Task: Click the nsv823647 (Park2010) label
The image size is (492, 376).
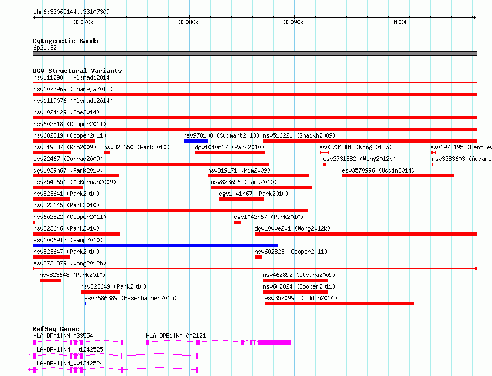Action: click(66, 252)
